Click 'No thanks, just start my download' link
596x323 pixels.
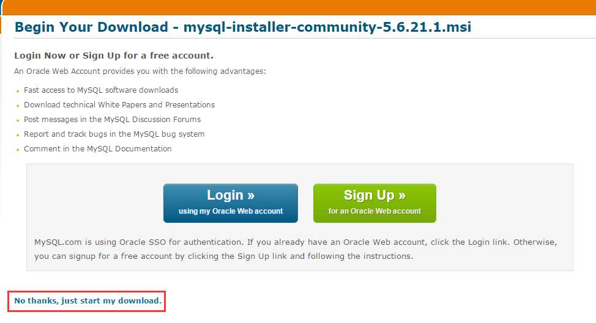pos(88,300)
